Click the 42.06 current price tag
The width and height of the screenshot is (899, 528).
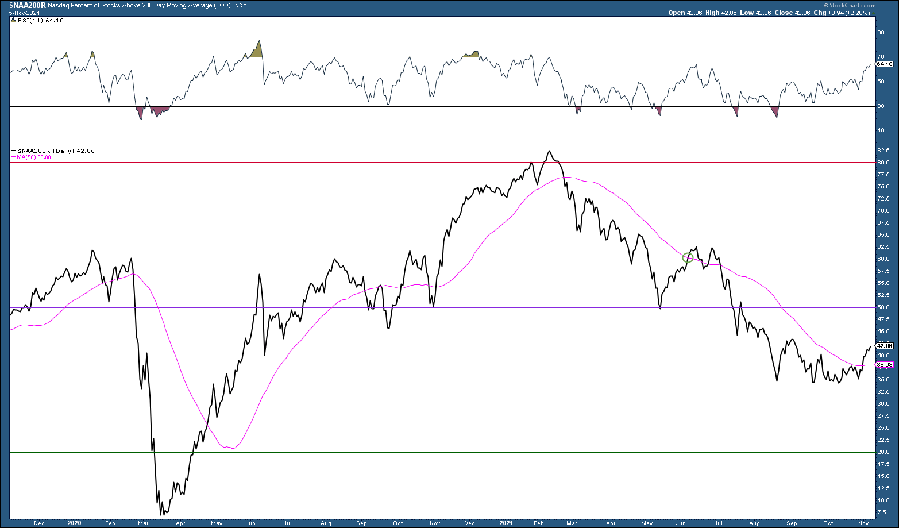coord(885,346)
